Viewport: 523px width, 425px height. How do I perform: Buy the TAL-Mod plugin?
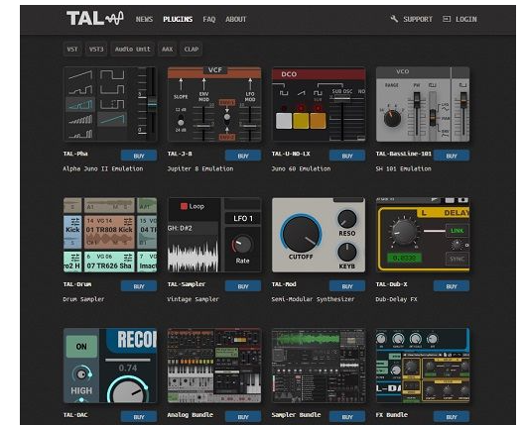pos(347,286)
